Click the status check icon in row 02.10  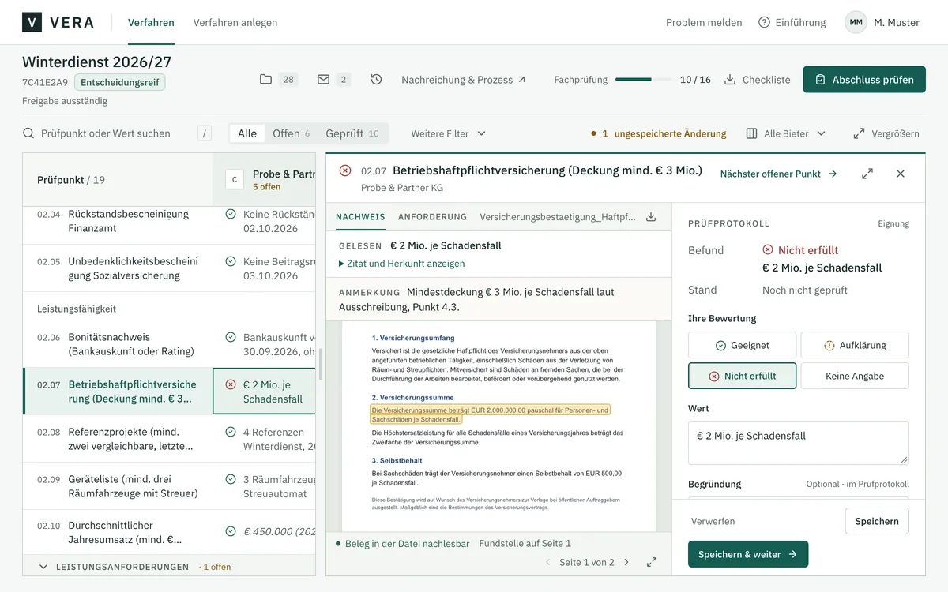pyautogui.click(x=231, y=531)
